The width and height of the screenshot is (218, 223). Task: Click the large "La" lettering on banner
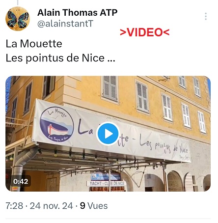coord(85,127)
